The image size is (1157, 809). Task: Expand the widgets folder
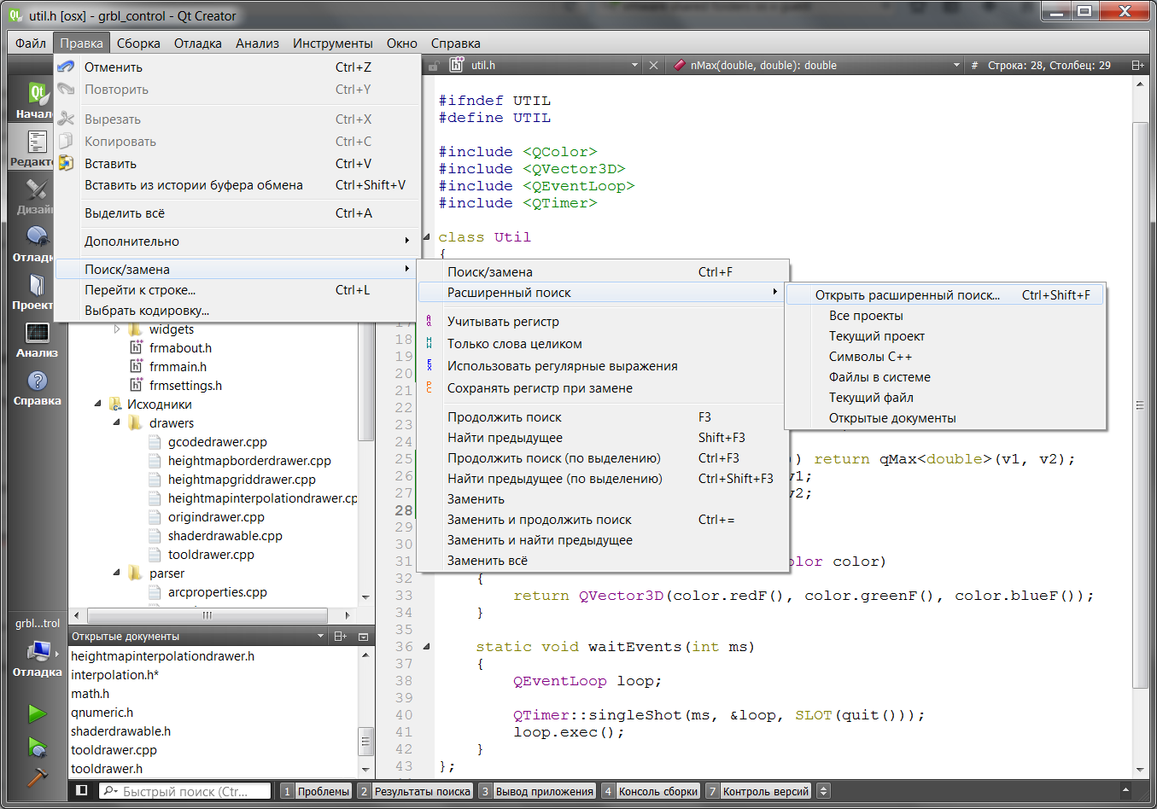[x=118, y=329]
